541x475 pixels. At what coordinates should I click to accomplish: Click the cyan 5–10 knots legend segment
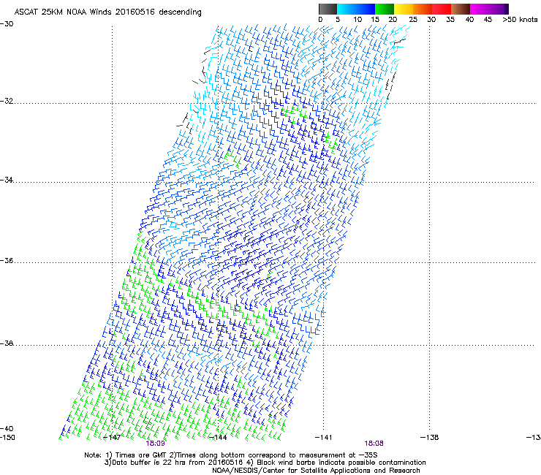347,9
